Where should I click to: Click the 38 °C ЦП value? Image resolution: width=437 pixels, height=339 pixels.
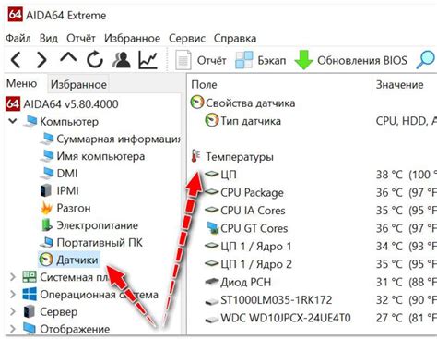(x=389, y=175)
